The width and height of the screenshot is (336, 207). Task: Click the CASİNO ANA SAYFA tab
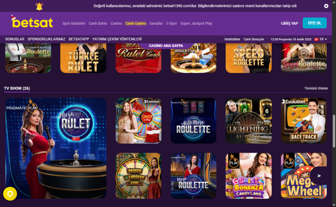click(x=166, y=46)
